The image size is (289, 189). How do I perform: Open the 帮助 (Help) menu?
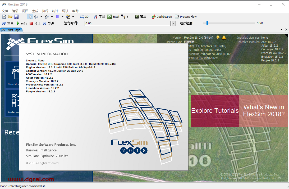[x=75, y=11]
